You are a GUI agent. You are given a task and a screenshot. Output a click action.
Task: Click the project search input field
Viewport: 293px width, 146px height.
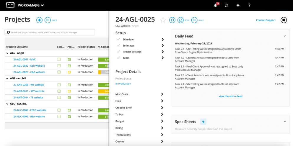[50, 32]
